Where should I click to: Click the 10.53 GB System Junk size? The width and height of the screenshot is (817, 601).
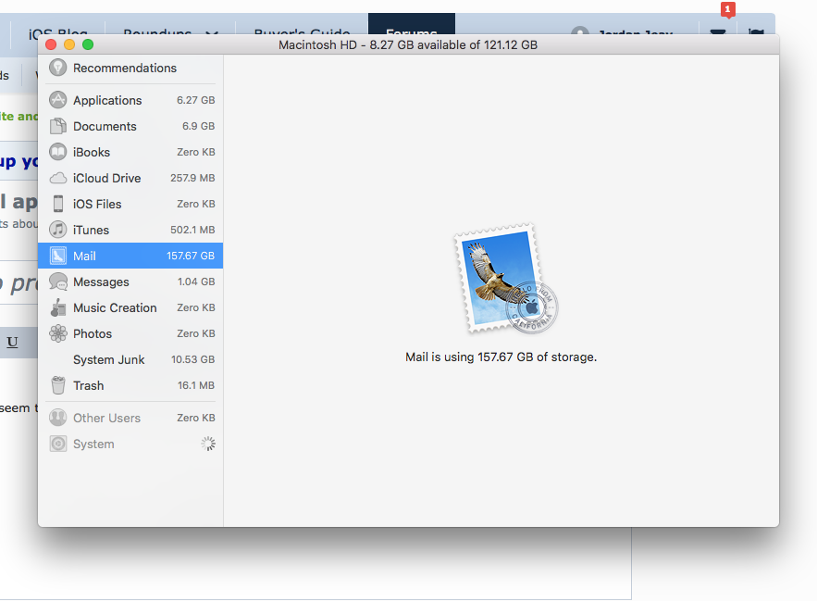click(192, 359)
